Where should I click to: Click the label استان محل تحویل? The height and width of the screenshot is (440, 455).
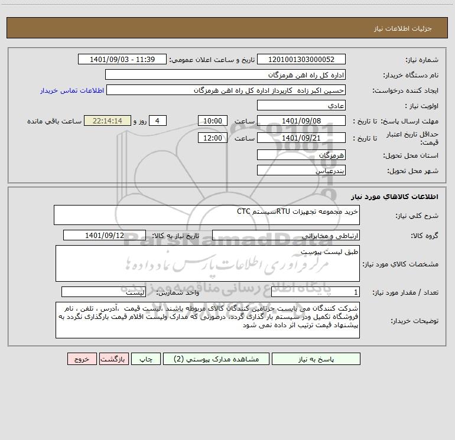click(x=411, y=155)
